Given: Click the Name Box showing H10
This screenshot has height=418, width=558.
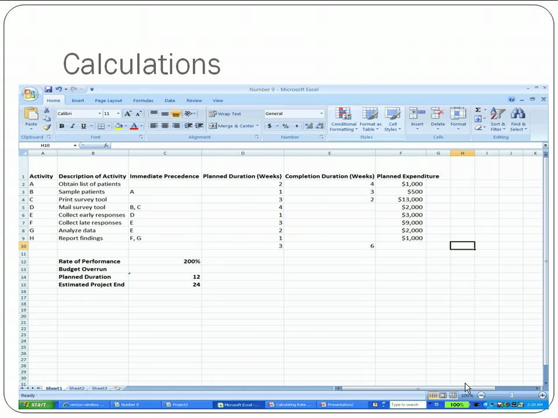Looking at the screenshot, I should tap(45, 145).
